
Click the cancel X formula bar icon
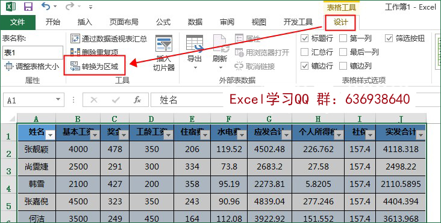[x=94, y=100]
